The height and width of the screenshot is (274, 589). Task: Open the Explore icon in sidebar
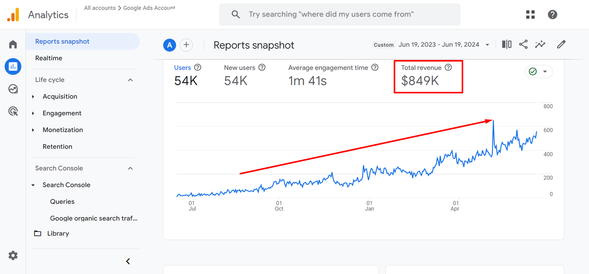[x=13, y=89]
